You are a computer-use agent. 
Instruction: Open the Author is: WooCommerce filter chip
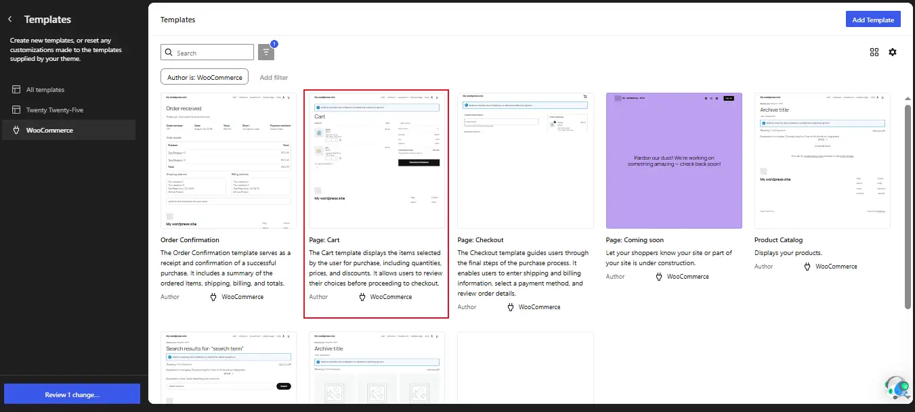coord(205,77)
